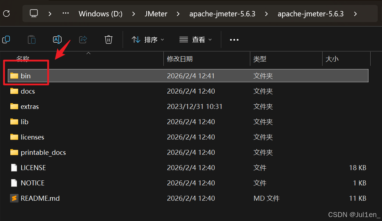
Task: Click the README.md file name
Action: [40, 198]
